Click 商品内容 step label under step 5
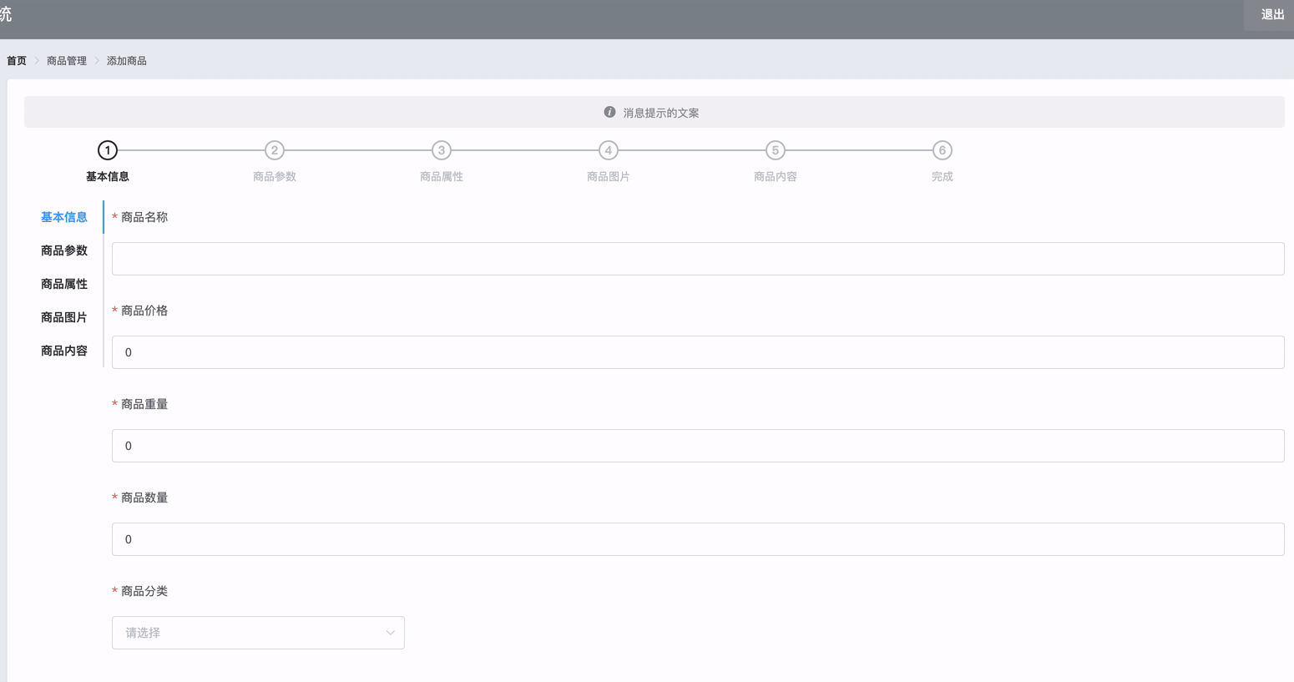 pos(776,176)
